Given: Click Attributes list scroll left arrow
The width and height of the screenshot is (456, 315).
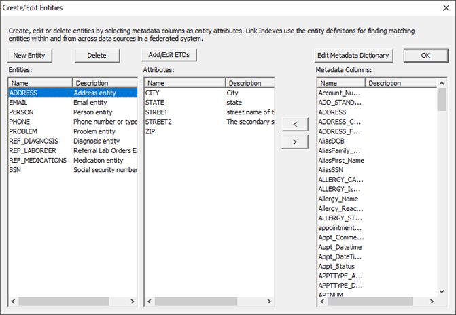Looking at the screenshot, I should 150,301.
